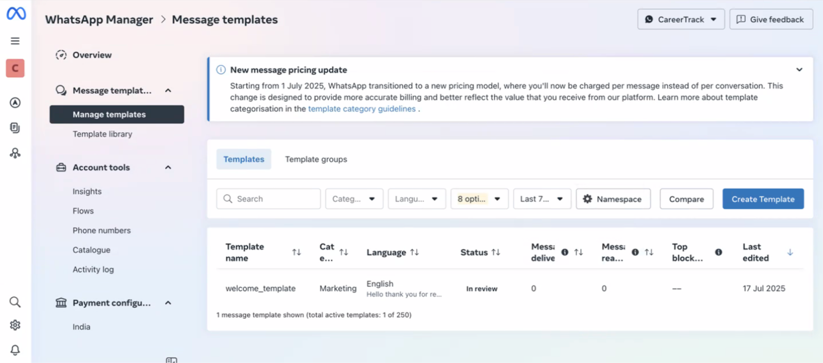Image resolution: width=823 pixels, height=363 pixels.
Task: Select Manage templates in sidebar
Action: coord(117,114)
